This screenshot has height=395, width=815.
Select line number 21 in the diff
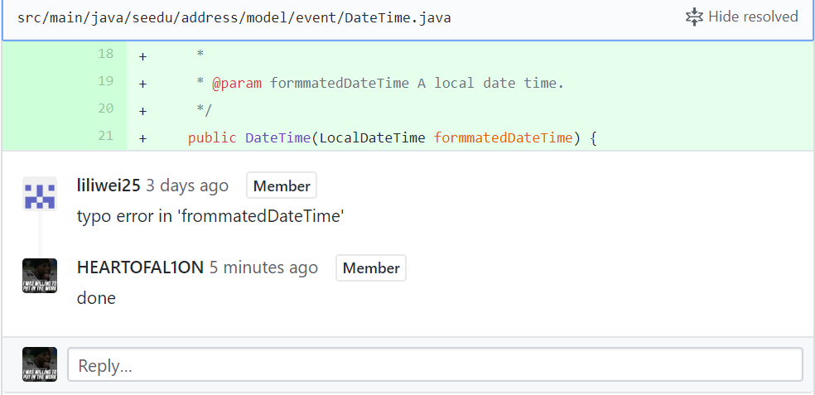[105, 136]
